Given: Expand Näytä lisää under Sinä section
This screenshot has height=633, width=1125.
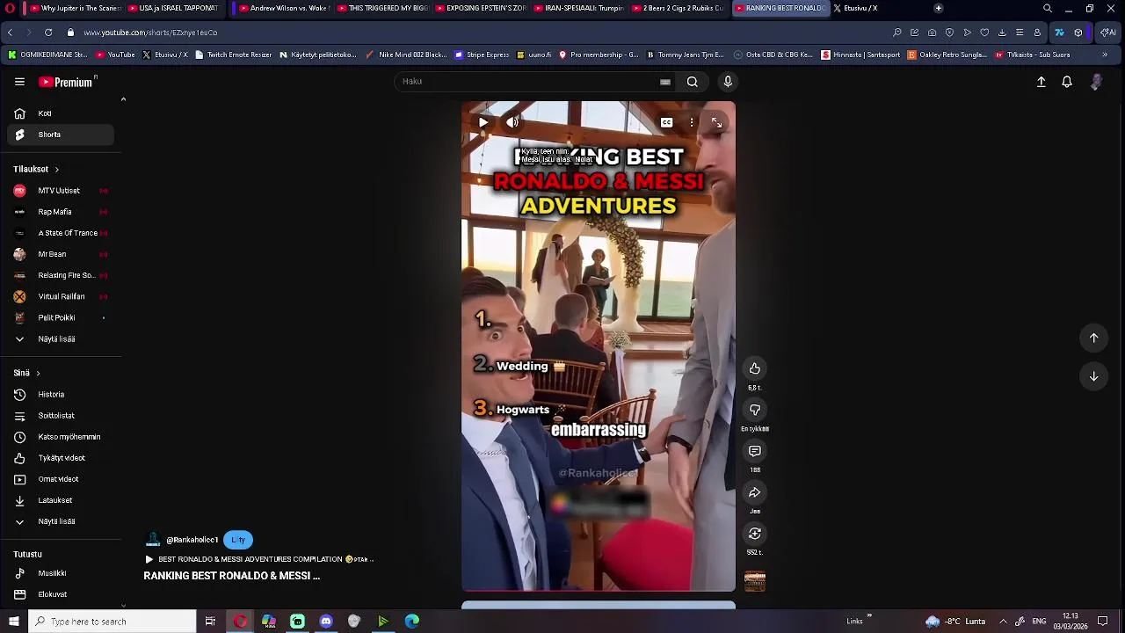Looking at the screenshot, I should (x=61, y=521).
